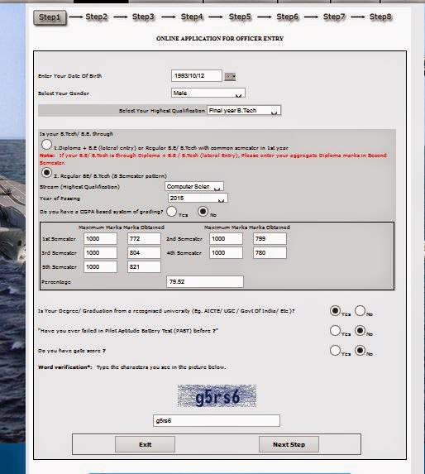Focus the captcha text input field
Viewport: 425px width, 474px height.
tap(217, 420)
